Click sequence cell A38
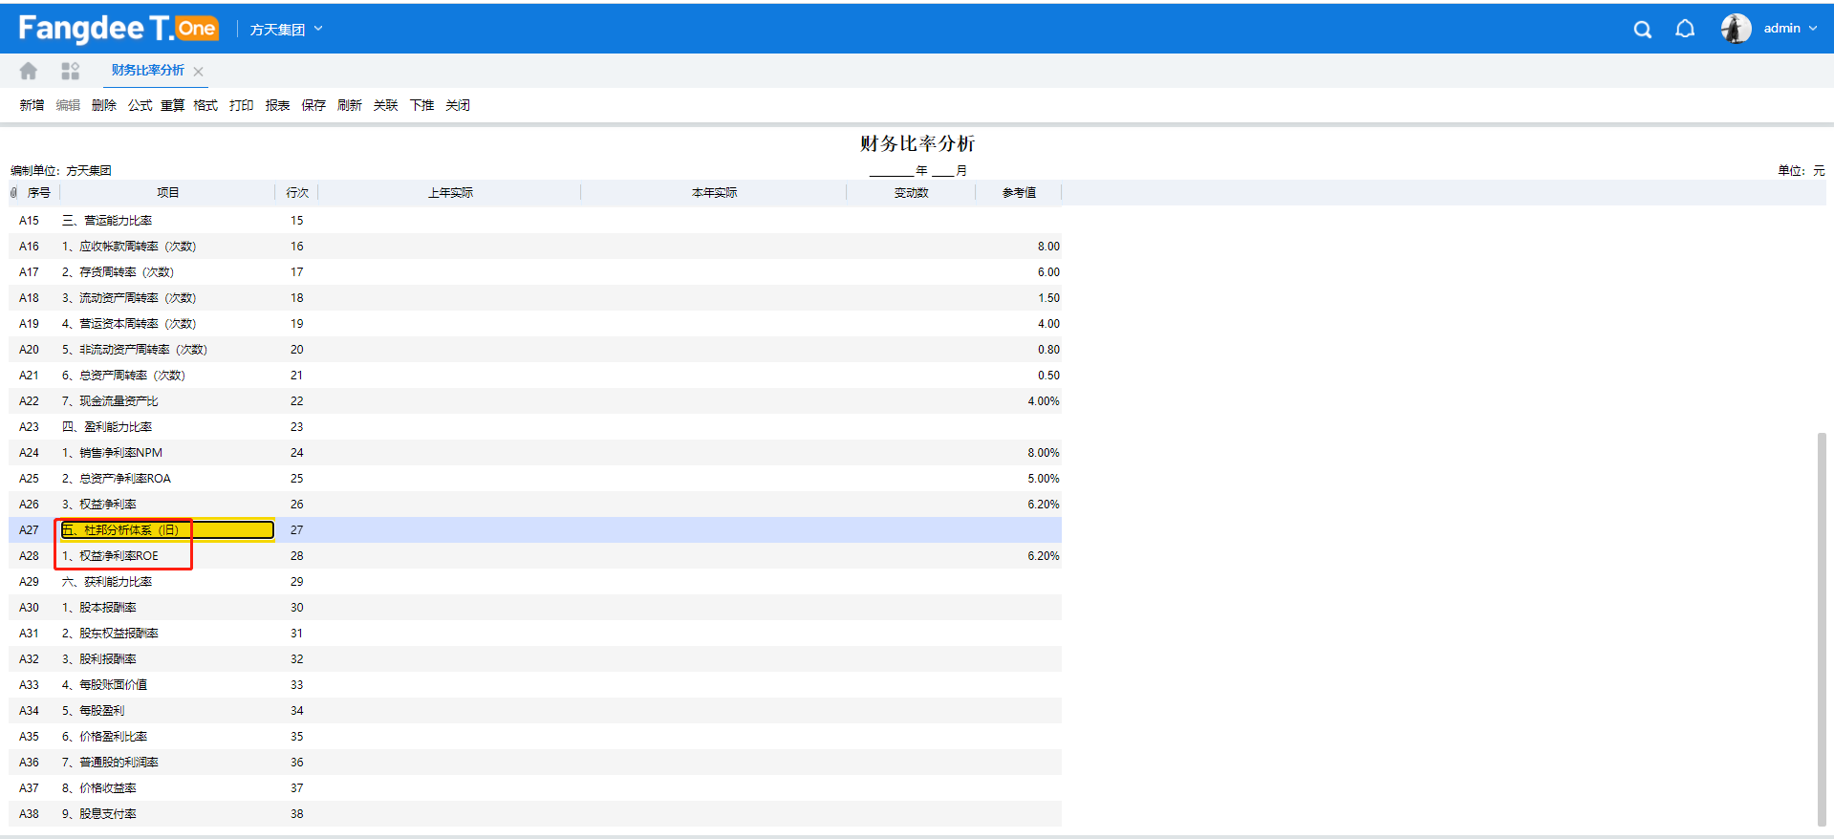Screen dimensions: 1834x839 click(30, 814)
